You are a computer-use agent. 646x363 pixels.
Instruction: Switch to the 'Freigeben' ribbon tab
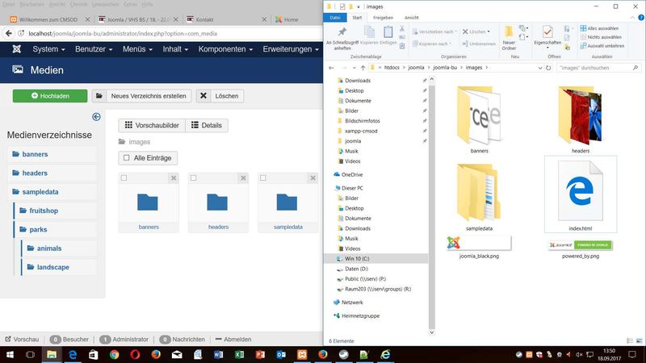[x=384, y=17]
